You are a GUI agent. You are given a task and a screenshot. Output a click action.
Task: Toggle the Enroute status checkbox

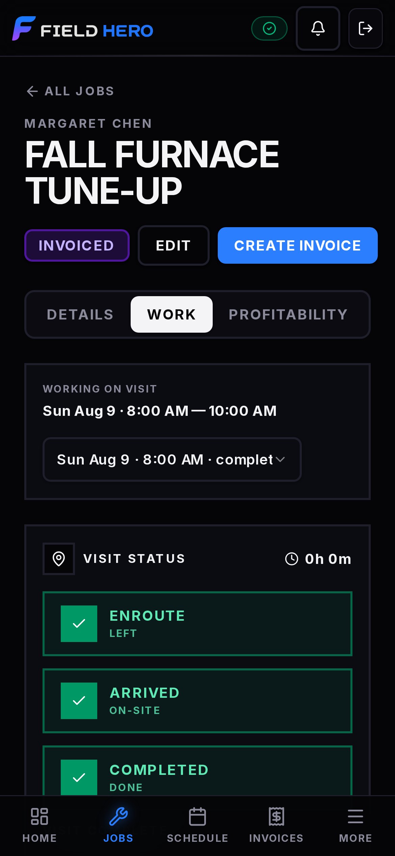tap(79, 624)
